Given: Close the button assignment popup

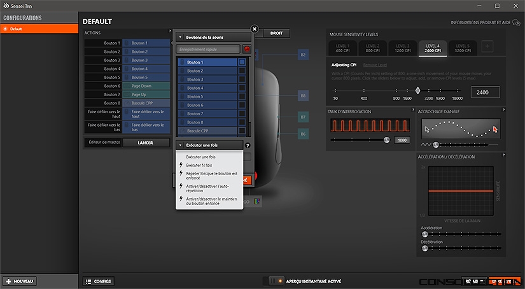Looking at the screenshot, I should tap(255, 29).
